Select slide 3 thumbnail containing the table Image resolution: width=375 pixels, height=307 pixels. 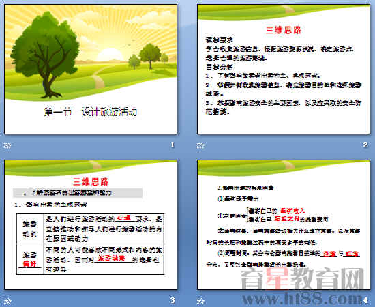pyautogui.click(x=91, y=225)
